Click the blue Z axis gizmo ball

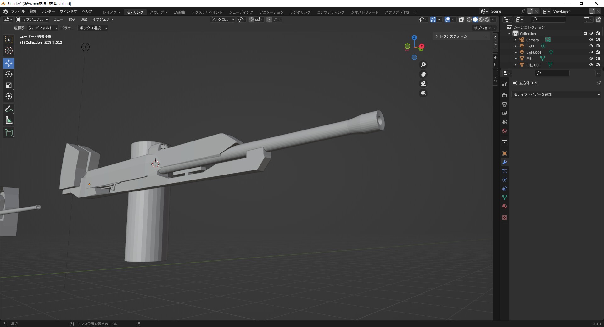pos(414,37)
